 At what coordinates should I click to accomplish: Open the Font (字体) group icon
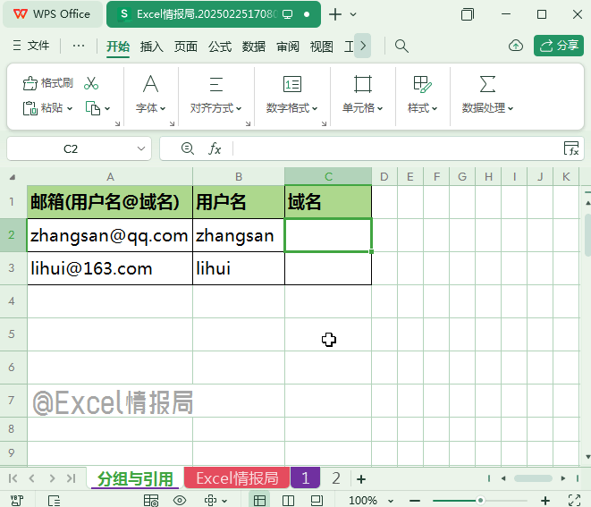(x=151, y=84)
